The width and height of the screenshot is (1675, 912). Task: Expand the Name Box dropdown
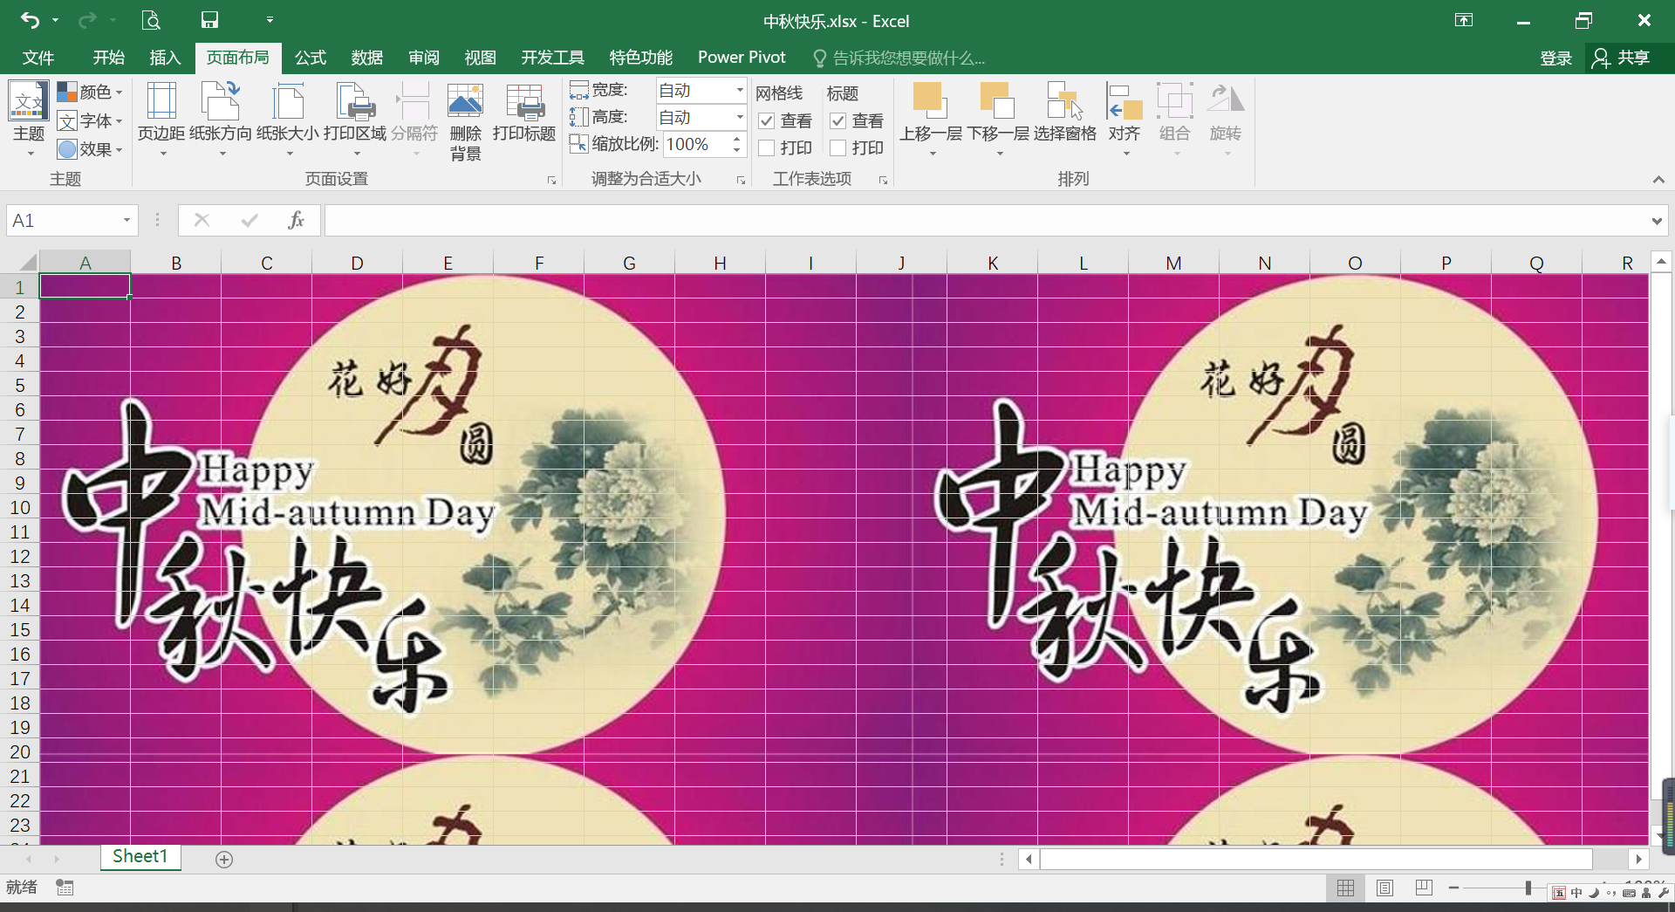tap(126, 220)
